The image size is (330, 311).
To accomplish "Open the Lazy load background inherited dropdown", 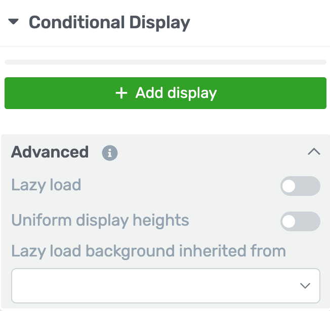I will click(166, 286).
